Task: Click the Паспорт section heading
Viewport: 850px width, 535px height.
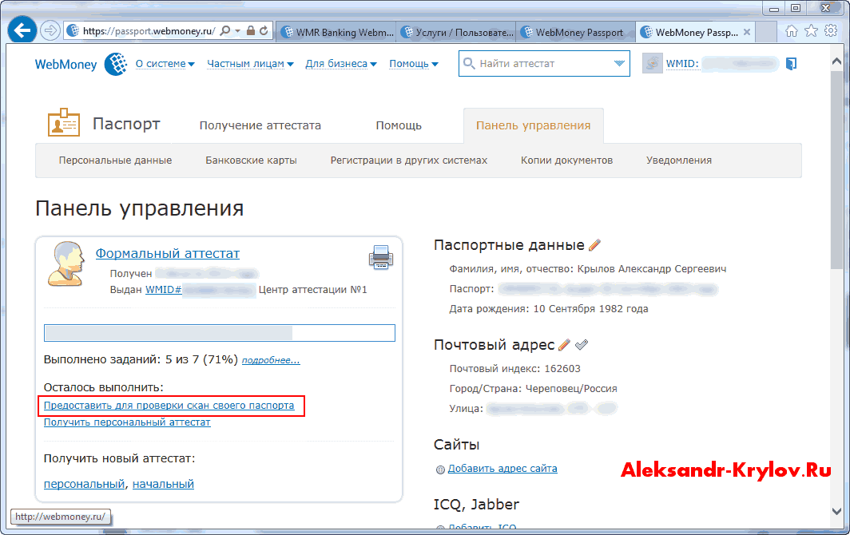Action: pos(126,124)
